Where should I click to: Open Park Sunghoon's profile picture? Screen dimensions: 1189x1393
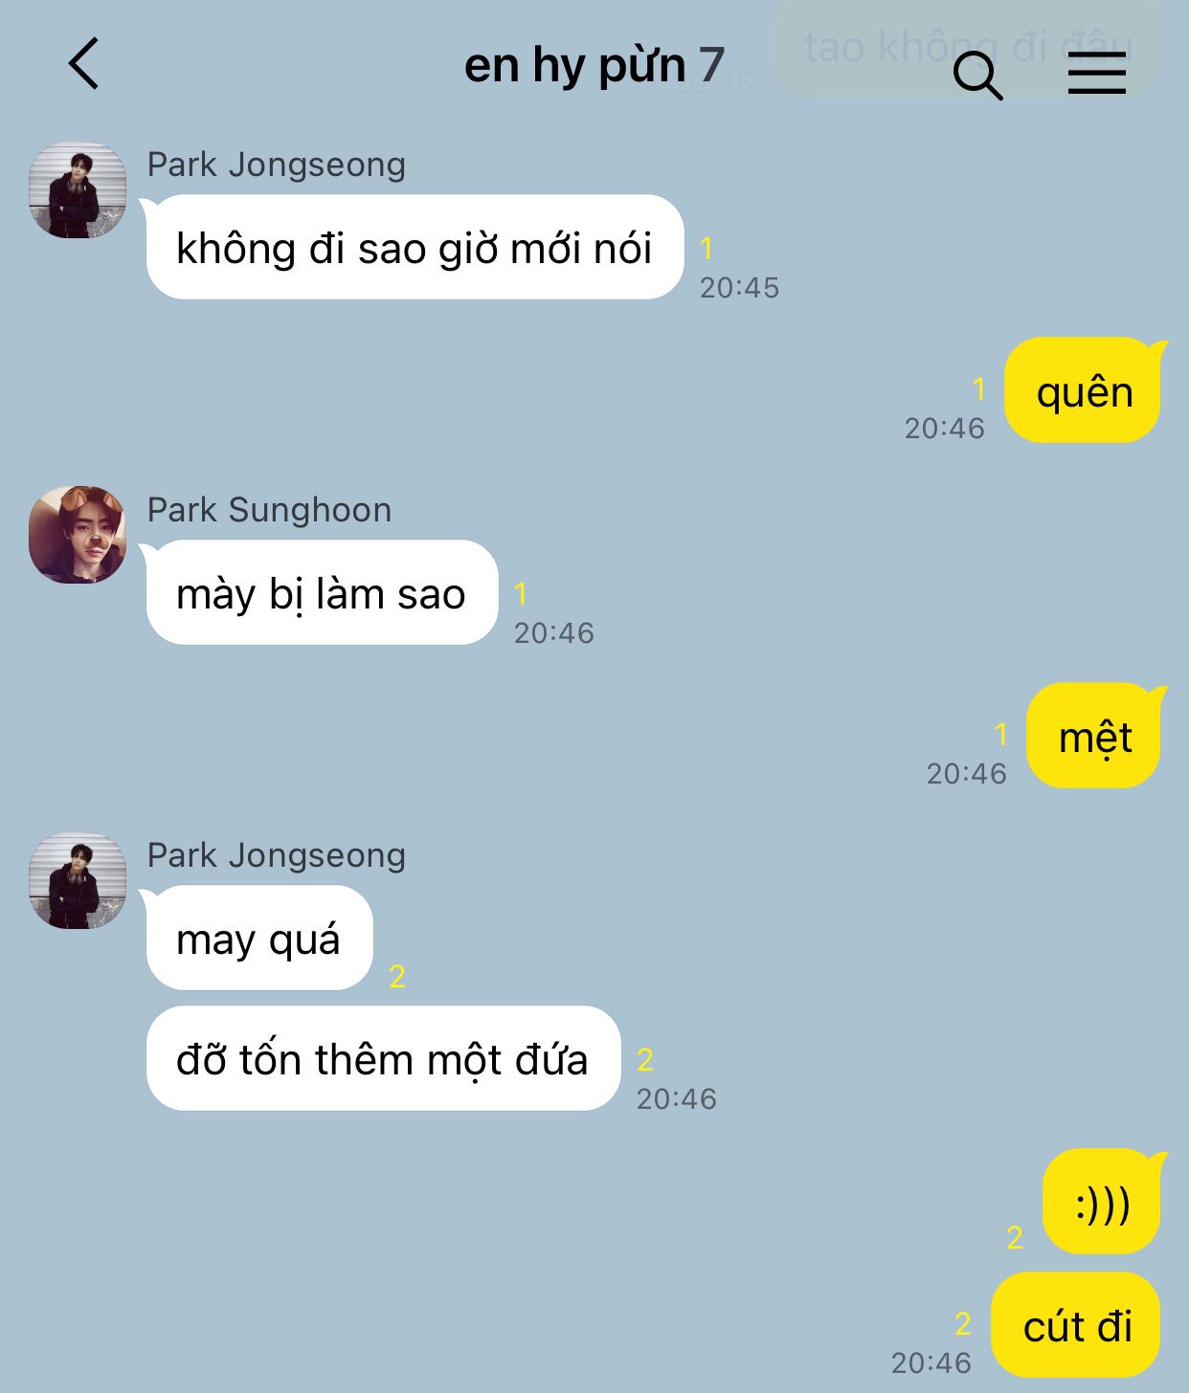point(78,535)
